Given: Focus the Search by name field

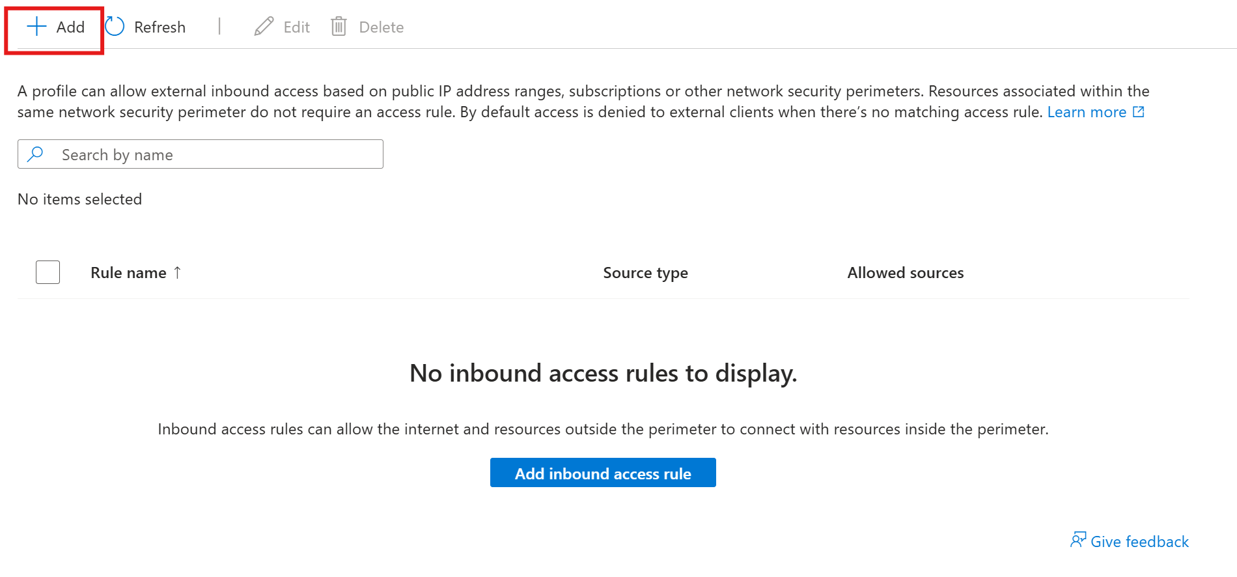Looking at the screenshot, I should point(201,154).
